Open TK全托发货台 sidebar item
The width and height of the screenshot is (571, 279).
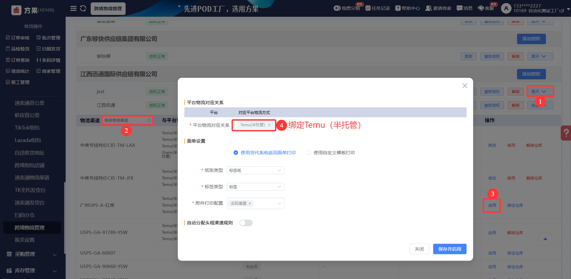coord(30,190)
